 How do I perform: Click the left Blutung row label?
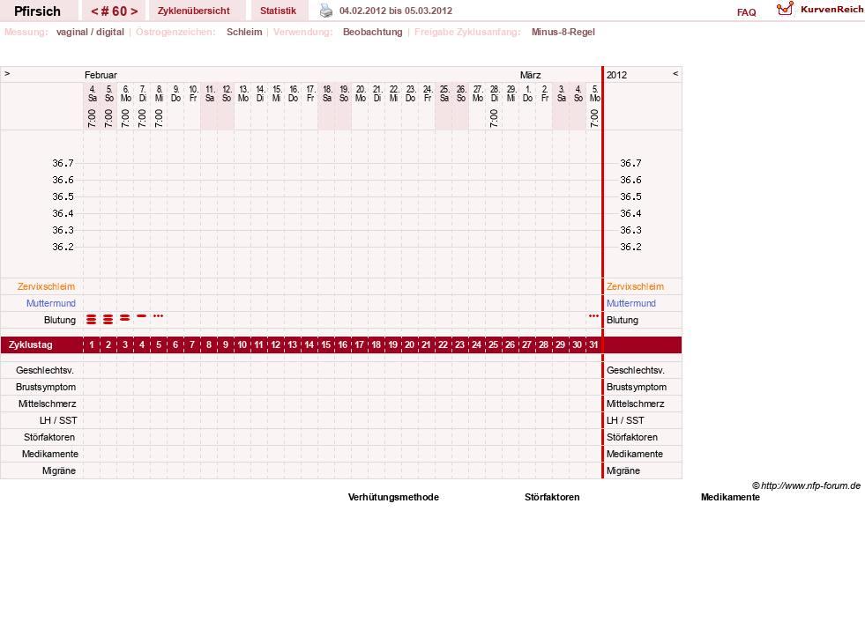[60, 320]
